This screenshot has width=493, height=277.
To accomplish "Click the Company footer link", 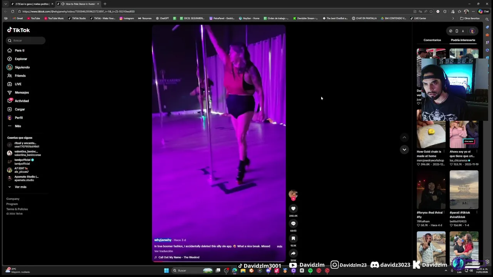I will pos(13,199).
